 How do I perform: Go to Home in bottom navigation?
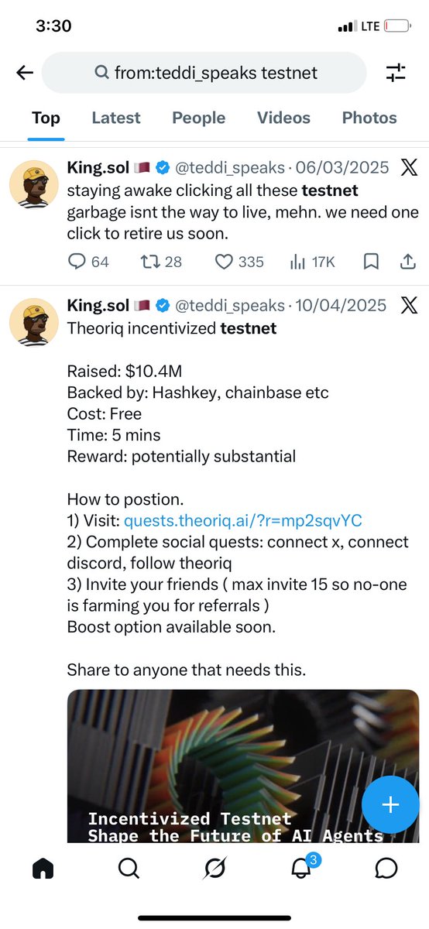43,869
